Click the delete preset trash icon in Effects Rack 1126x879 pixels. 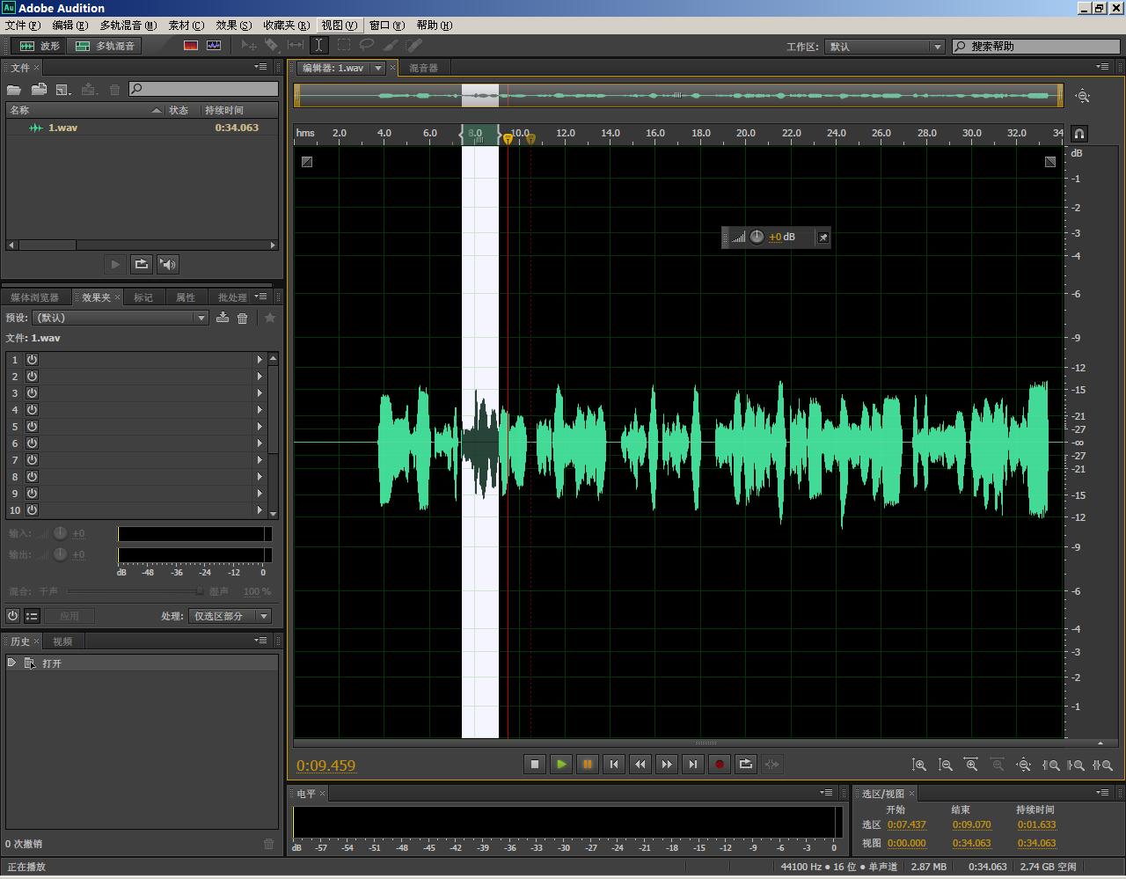[x=243, y=318]
